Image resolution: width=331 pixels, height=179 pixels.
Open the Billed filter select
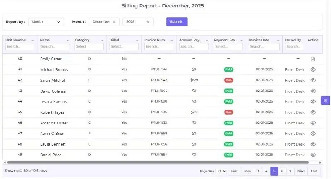124,47
